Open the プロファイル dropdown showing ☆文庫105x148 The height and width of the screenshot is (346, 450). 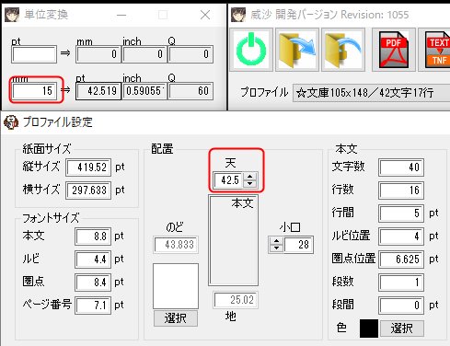click(x=371, y=93)
